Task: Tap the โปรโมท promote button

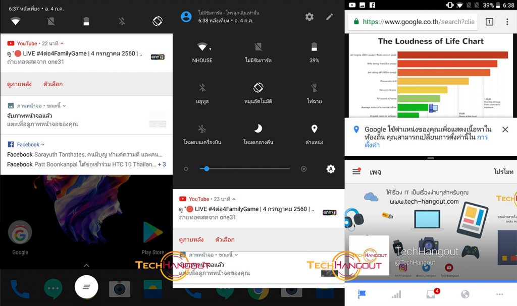Action: tap(503, 171)
